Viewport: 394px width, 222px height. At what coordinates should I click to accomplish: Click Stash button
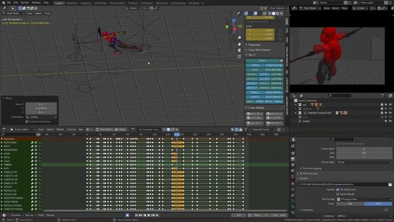pos(120,129)
